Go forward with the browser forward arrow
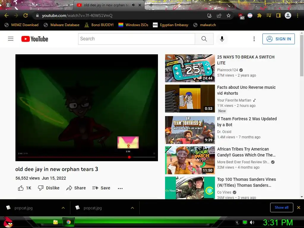304x228 pixels. click(x=16, y=15)
